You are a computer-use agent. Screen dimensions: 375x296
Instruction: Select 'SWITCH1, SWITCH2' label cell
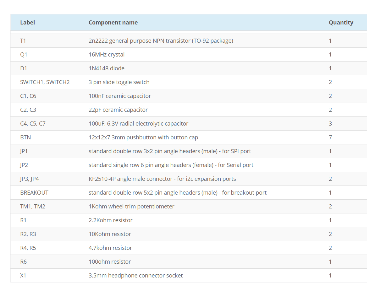tap(45, 82)
